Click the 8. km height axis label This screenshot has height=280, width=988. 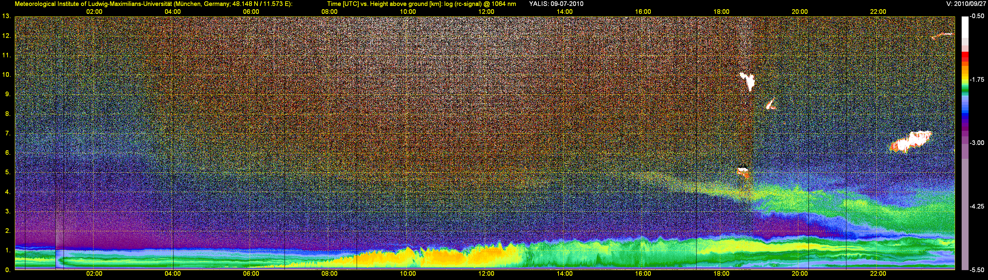(x=8, y=114)
